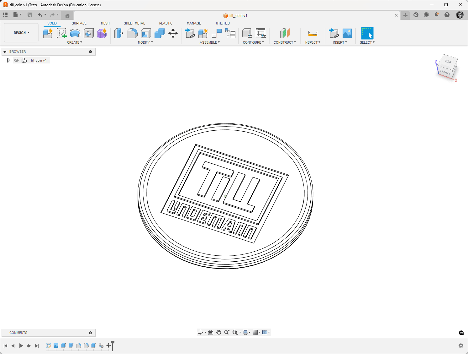Viewport: 468px width, 354px height.
Task: Jump to the timeline beginning
Action: point(5,346)
